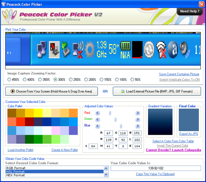
Task: Select the 200% zooming factor
Action: click(86, 80)
